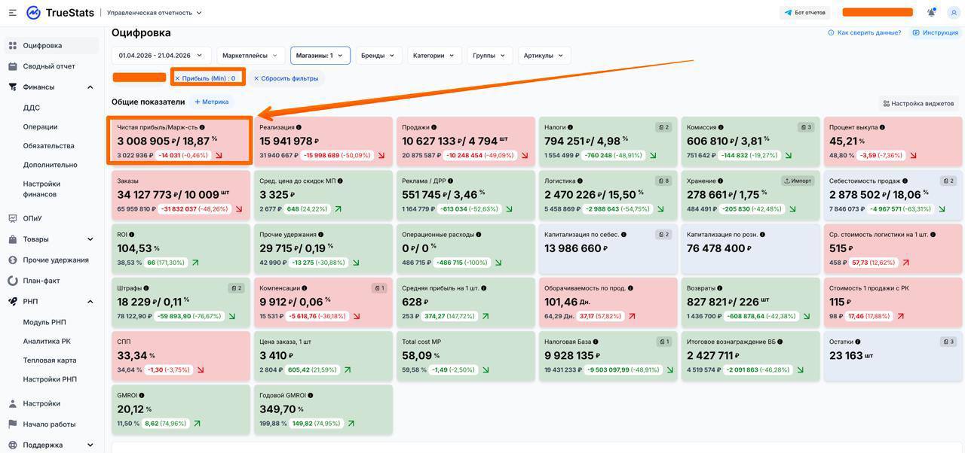Click the notifications bell icon
Image resolution: width=965 pixels, height=453 pixels.
coord(932,12)
